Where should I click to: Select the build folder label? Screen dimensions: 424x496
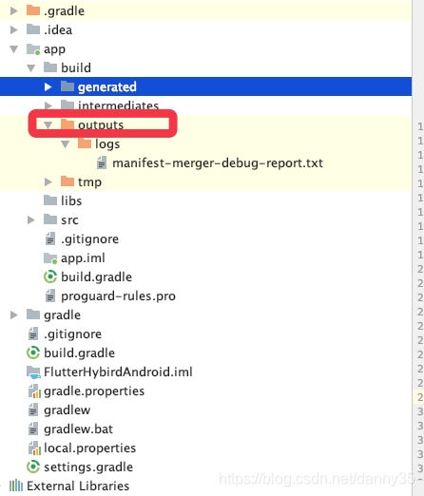coord(76,67)
